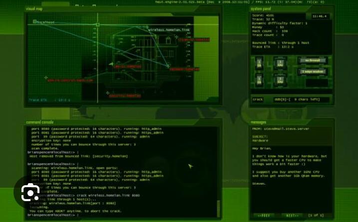Viewport: 358px width, 222px height.
Task: Click 'crack wireless.homelan.link 8080' command line
Action: pos(108,195)
